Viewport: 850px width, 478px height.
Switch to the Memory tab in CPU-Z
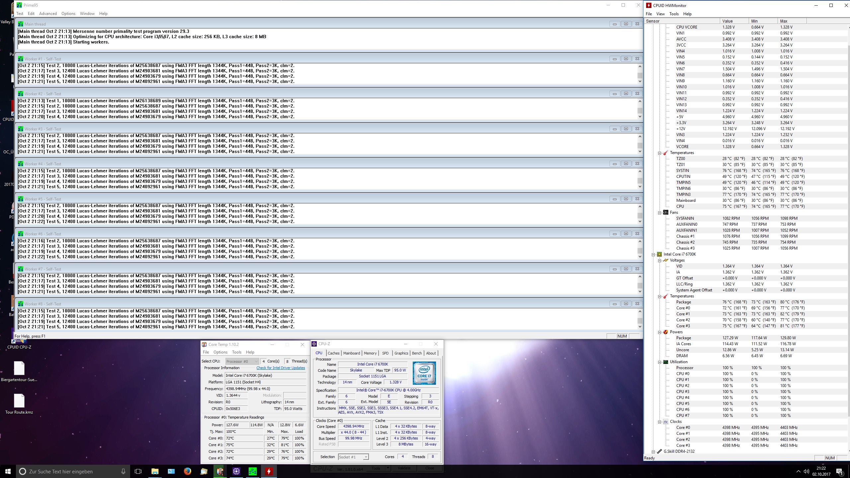[370, 353]
